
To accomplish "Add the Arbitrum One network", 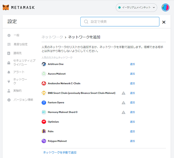I will point(132,64).
